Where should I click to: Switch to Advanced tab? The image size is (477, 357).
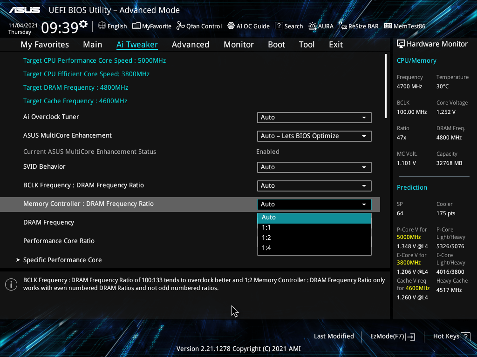[191, 45]
